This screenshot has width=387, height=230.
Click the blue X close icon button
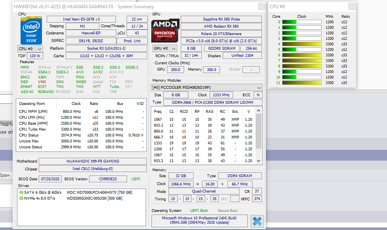click(257, 221)
